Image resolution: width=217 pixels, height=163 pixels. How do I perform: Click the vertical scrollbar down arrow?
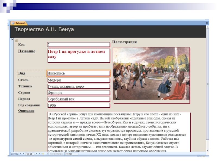tap(208, 150)
